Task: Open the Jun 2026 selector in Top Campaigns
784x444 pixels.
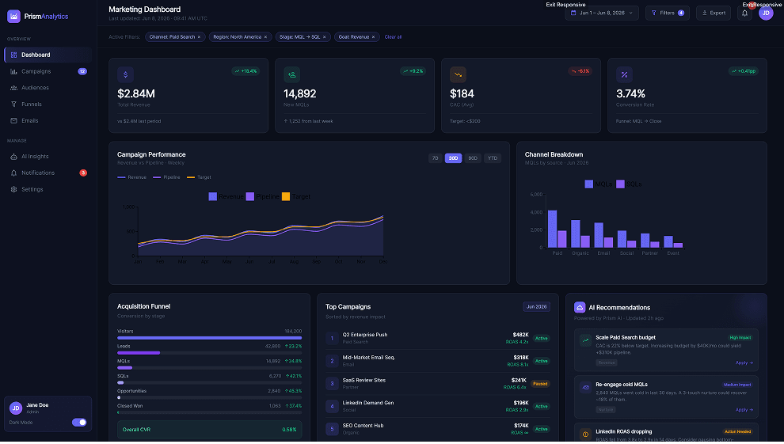Action: (536, 306)
